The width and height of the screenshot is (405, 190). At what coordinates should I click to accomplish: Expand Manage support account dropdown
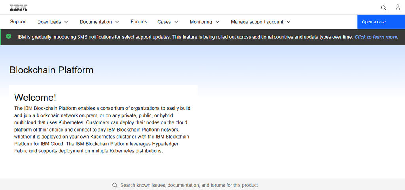click(261, 22)
